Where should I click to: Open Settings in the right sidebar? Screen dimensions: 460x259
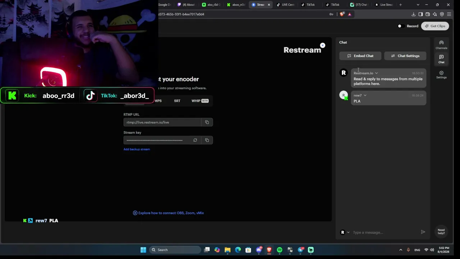coord(441,74)
